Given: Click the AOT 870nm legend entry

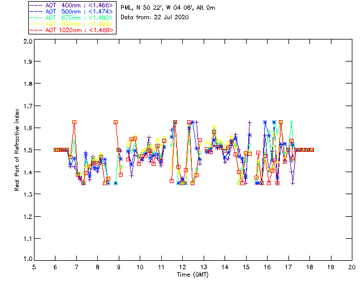Looking at the screenshot, I should (72, 24).
